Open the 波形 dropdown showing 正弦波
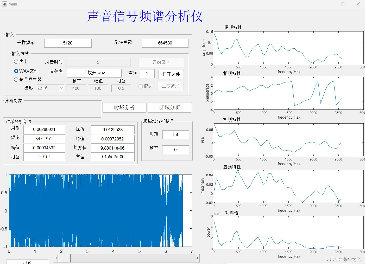The width and height of the screenshot is (365, 264). click(x=51, y=88)
